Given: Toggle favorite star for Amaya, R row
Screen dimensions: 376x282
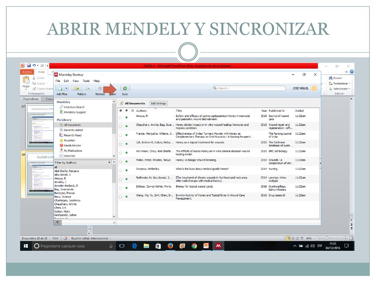Looking at the screenshot, I should pyautogui.click(x=120, y=117).
